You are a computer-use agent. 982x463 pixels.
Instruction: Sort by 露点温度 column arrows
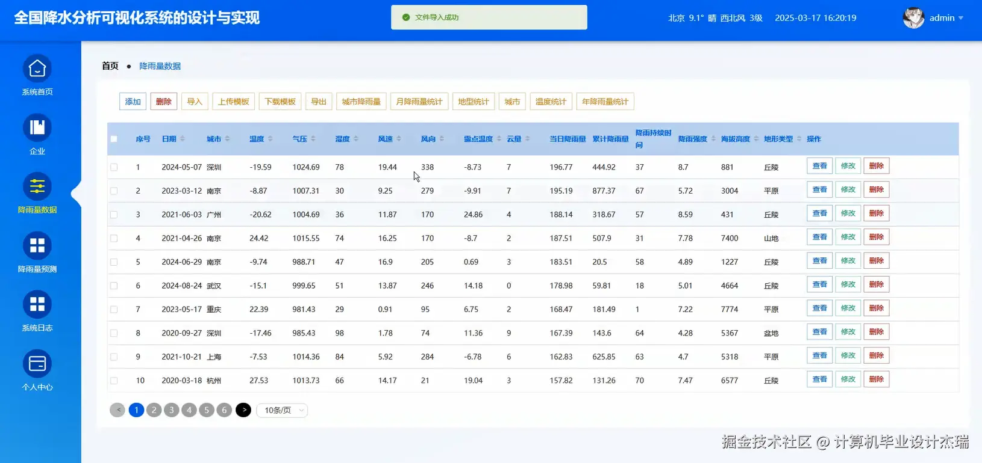coord(499,139)
